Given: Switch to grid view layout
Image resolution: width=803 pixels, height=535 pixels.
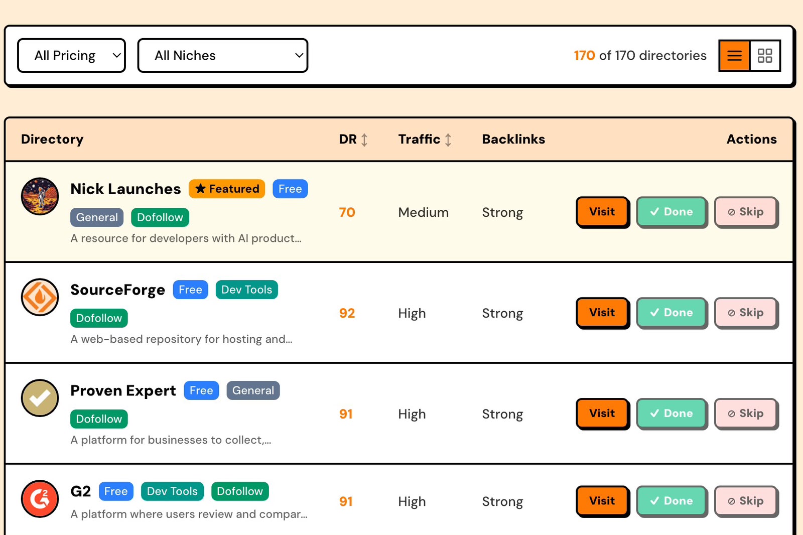Looking at the screenshot, I should [765, 55].
